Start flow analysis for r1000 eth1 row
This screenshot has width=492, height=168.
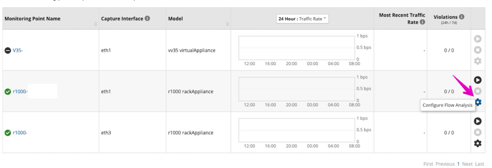click(x=477, y=80)
